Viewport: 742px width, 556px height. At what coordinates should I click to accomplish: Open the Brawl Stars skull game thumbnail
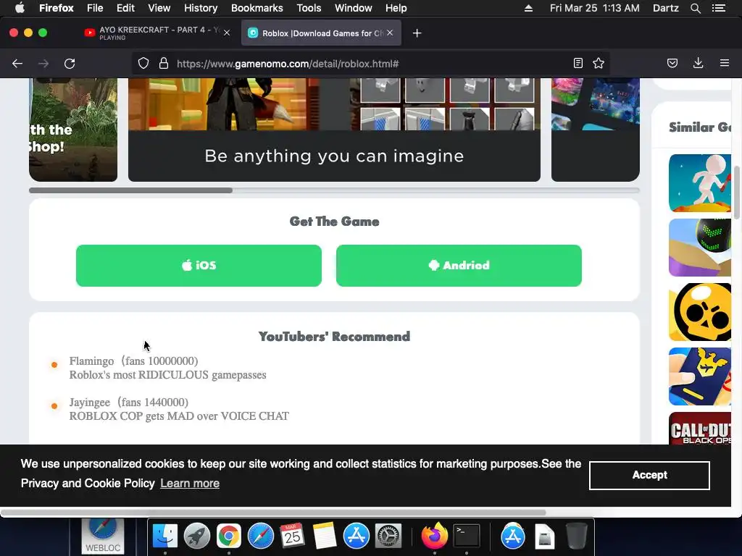pos(700,312)
